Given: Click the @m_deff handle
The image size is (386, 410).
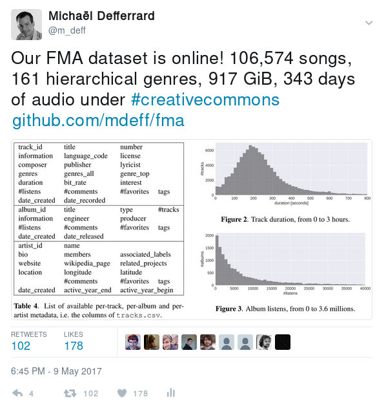Looking at the screenshot, I should [67, 30].
